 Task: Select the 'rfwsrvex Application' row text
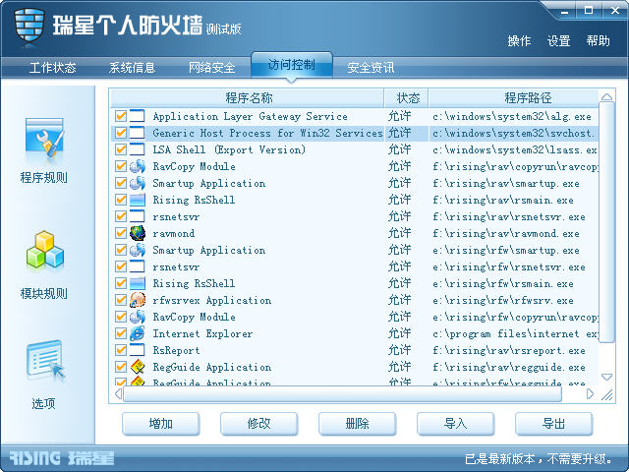pos(212,300)
